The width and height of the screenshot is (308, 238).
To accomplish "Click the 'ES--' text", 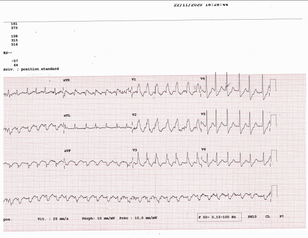I will coord(8,53).
